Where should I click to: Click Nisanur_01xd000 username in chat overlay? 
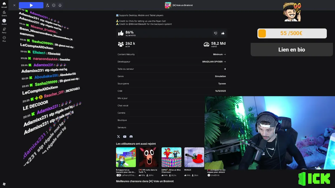pyautogui.click(x=43, y=29)
